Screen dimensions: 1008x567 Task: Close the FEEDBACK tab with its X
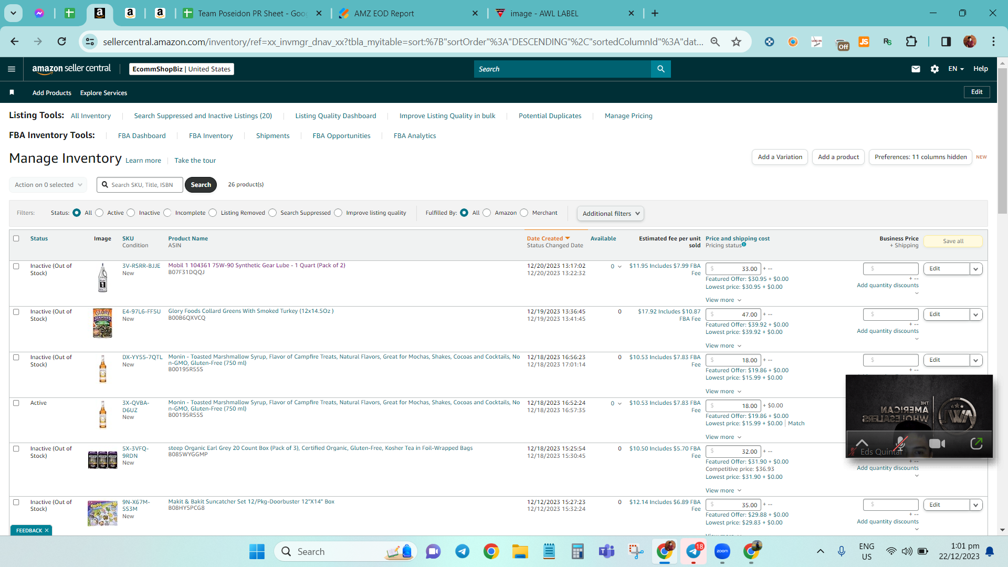point(47,530)
